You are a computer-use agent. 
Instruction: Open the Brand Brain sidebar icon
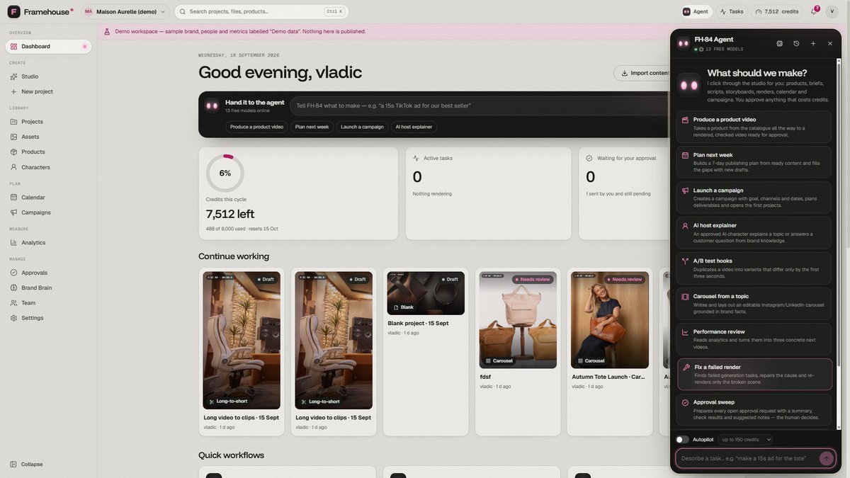click(13, 288)
